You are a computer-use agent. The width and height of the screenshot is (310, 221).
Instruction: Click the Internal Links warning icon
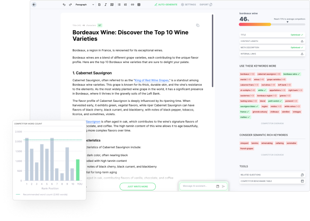302,54
